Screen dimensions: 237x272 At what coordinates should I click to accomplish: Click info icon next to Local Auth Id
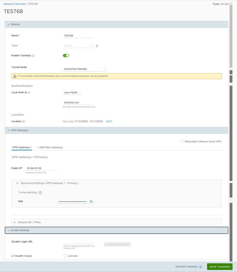29,93
